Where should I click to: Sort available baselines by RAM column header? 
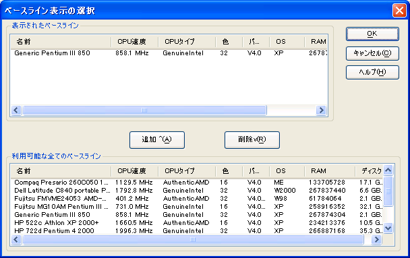coord(330,171)
